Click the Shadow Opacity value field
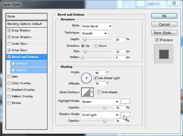Screen dimensions: 183x136 tap(120, 121)
